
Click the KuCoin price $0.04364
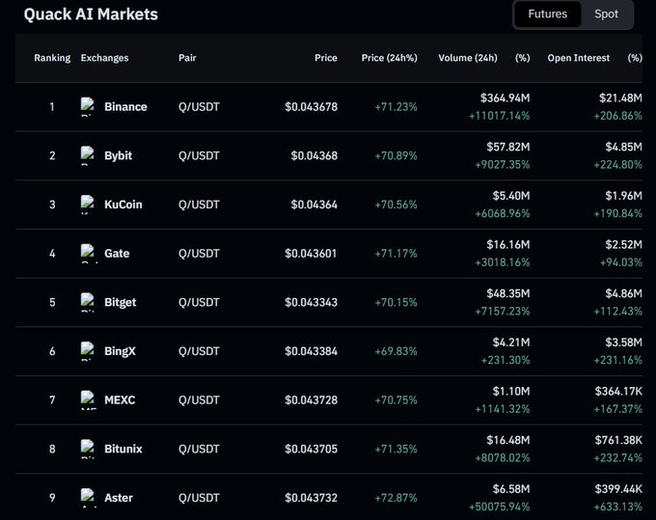coord(314,205)
